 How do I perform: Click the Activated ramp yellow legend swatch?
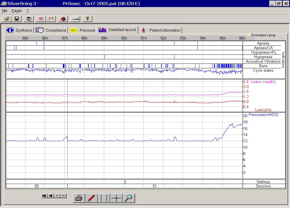(x=248, y=35)
